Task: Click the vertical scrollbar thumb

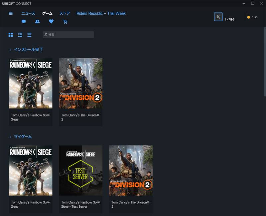Action: 265,62
